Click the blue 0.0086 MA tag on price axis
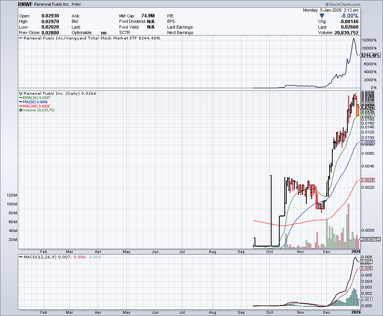 pyautogui.click(x=368, y=142)
